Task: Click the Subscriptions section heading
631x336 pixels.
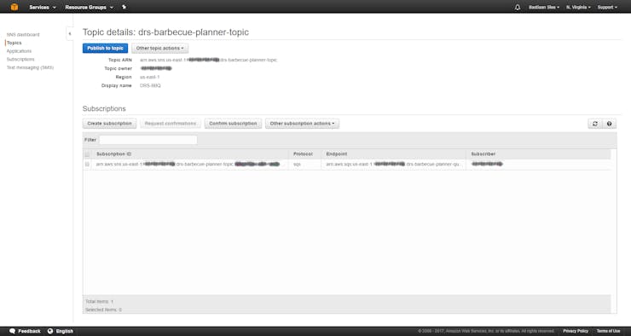Action: tap(104, 108)
